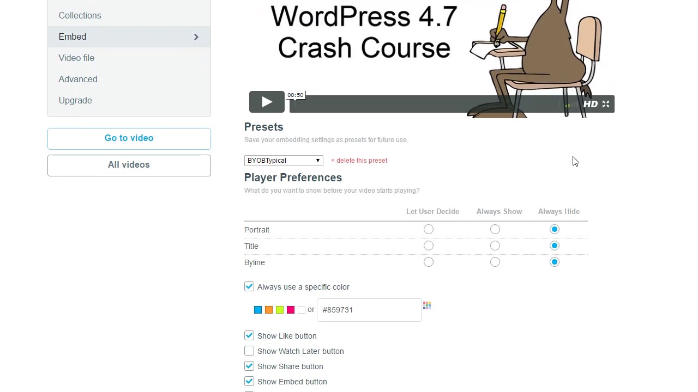698x392 pixels.
Task: Uncheck Show Embed button option
Action: tap(249, 381)
